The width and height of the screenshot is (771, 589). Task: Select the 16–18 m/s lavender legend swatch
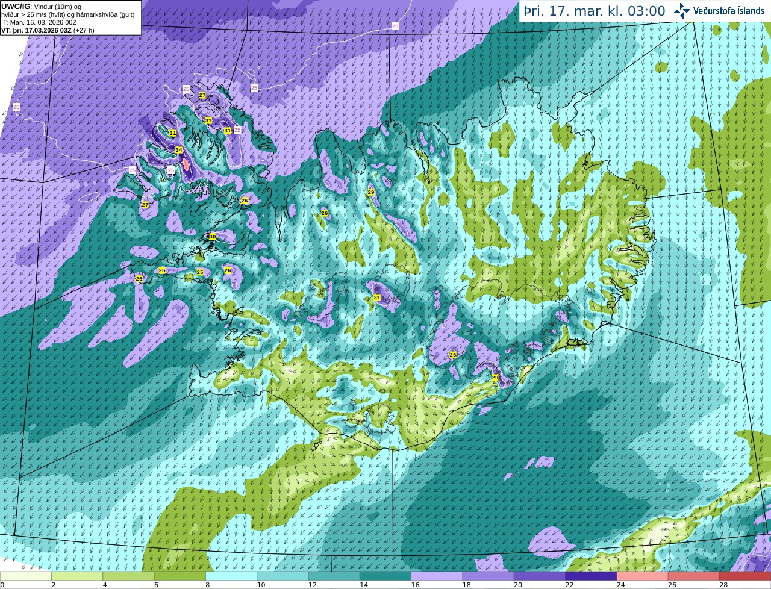click(x=437, y=576)
